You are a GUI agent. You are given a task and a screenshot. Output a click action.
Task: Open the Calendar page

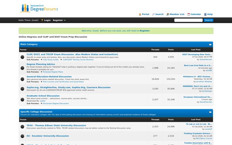[x=196, y=14]
